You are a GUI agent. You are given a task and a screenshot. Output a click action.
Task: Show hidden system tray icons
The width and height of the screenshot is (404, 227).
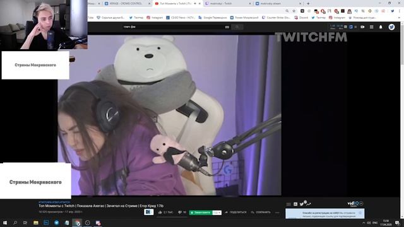pyautogui.click(x=364, y=223)
